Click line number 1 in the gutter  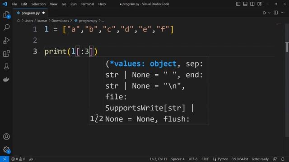coord(35,29)
